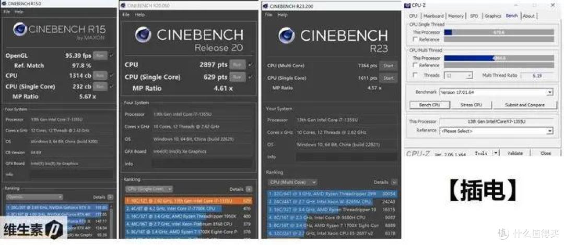This screenshot has width=564, height=245.
Task: Switch to the Graphics tab in CPU-Z
Action: (x=493, y=16)
